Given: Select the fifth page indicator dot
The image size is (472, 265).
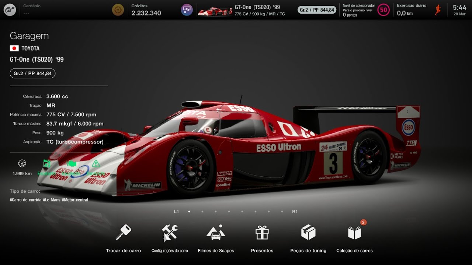Looking at the screenshot, I should 242,212.
